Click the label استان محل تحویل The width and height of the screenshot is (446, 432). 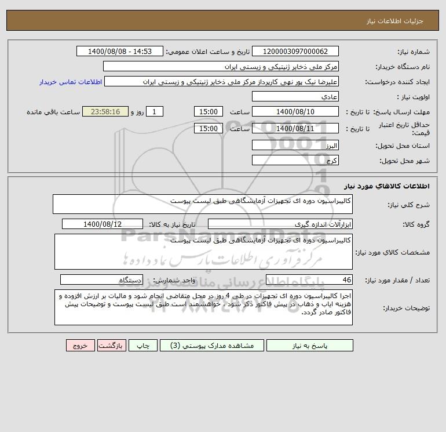pos(403,146)
